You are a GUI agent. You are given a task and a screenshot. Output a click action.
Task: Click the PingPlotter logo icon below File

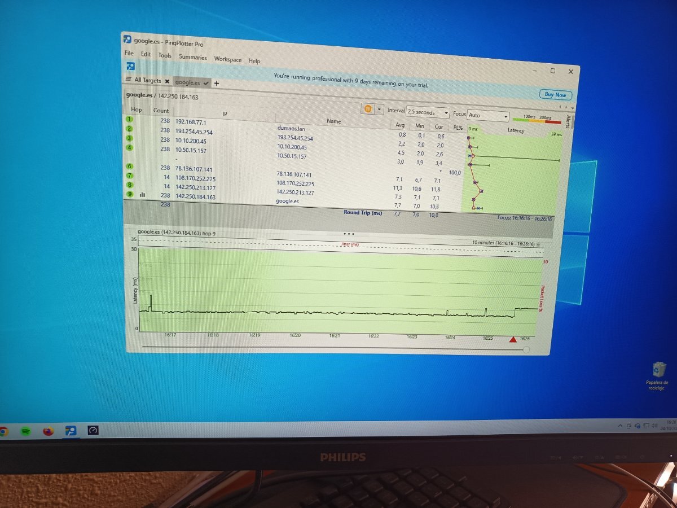click(130, 67)
